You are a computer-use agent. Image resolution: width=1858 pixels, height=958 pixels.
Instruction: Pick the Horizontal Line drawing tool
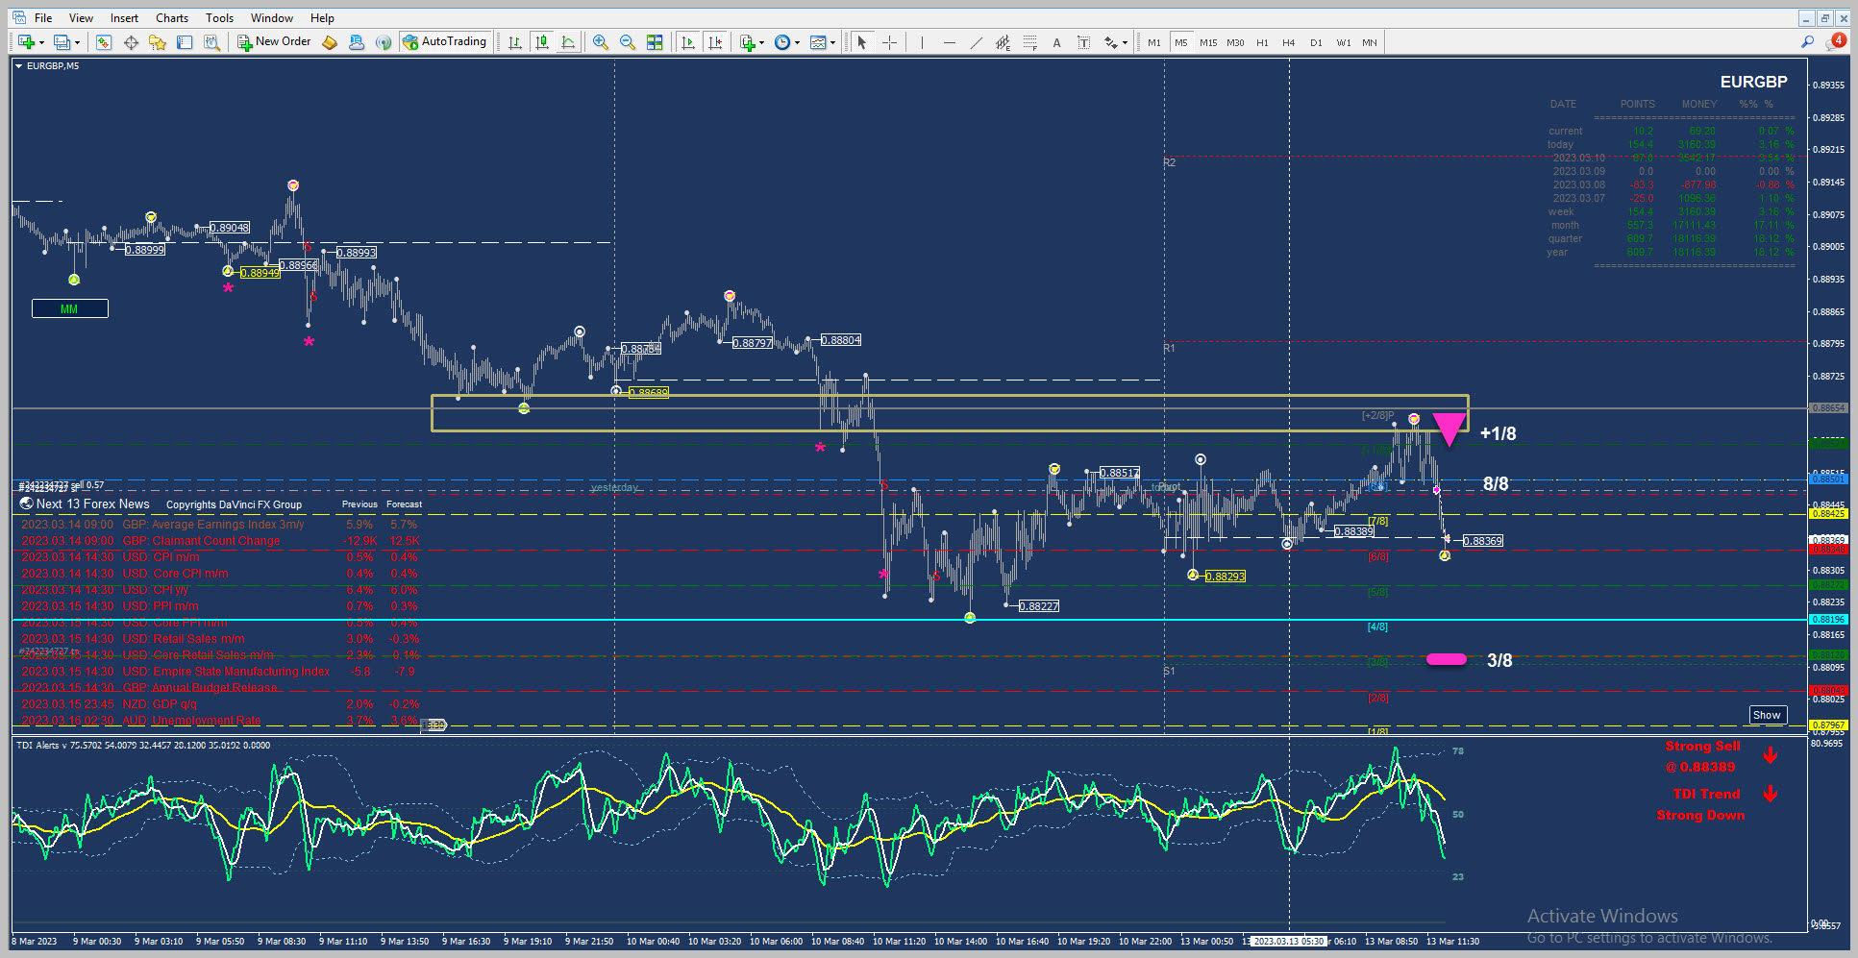(949, 42)
